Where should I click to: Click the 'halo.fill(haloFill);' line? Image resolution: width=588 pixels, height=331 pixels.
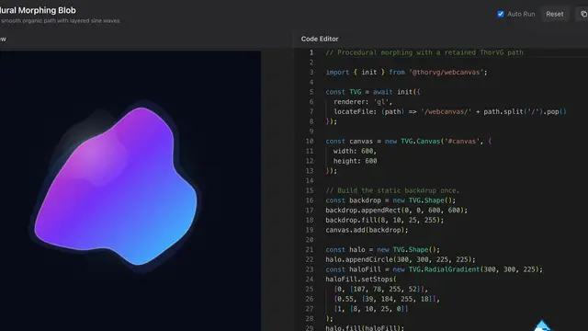tap(365, 328)
